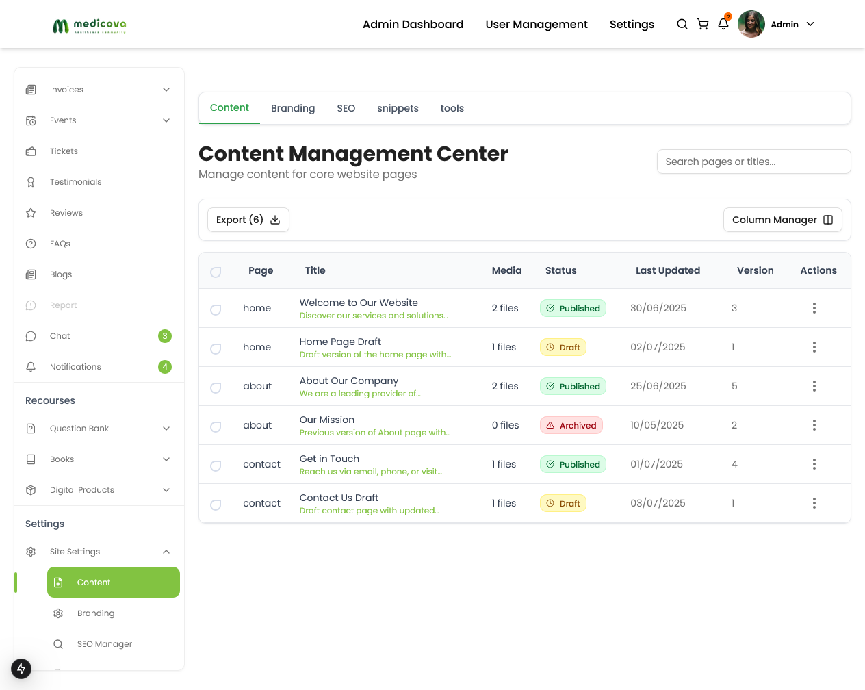The width and height of the screenshot is (865, 690).
Task: Expand the Question Bank chevron
Action: pos(166,429)
